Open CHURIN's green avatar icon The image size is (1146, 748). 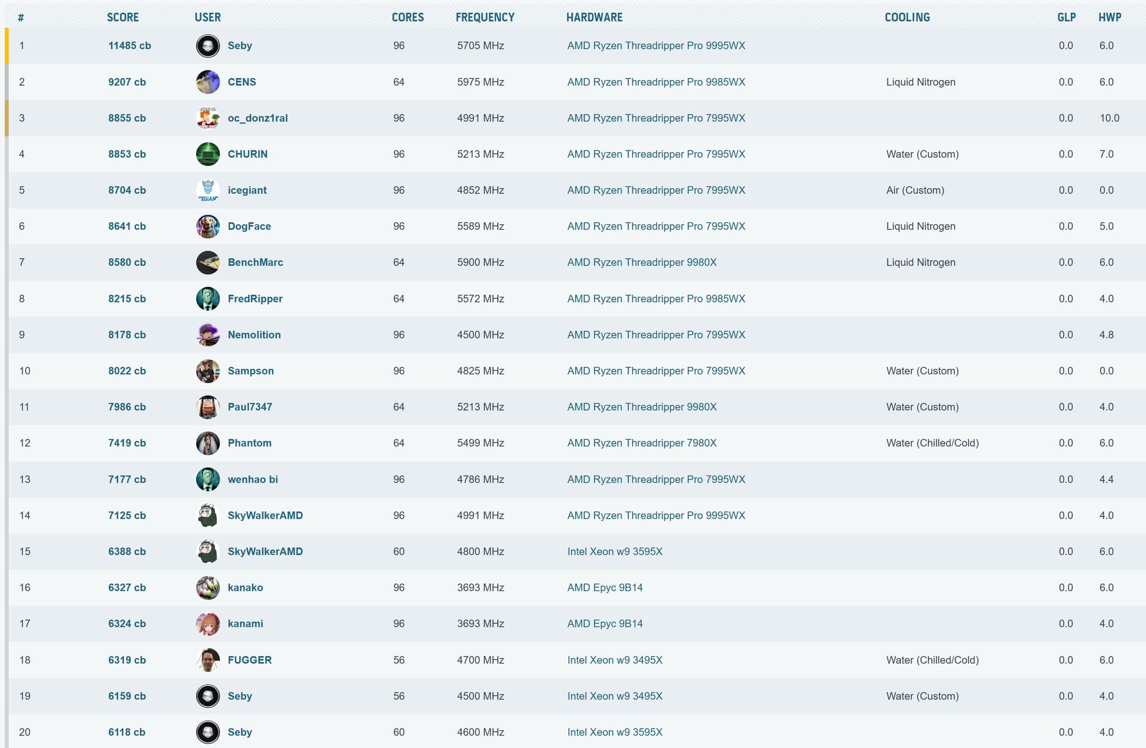click(208, 154)
